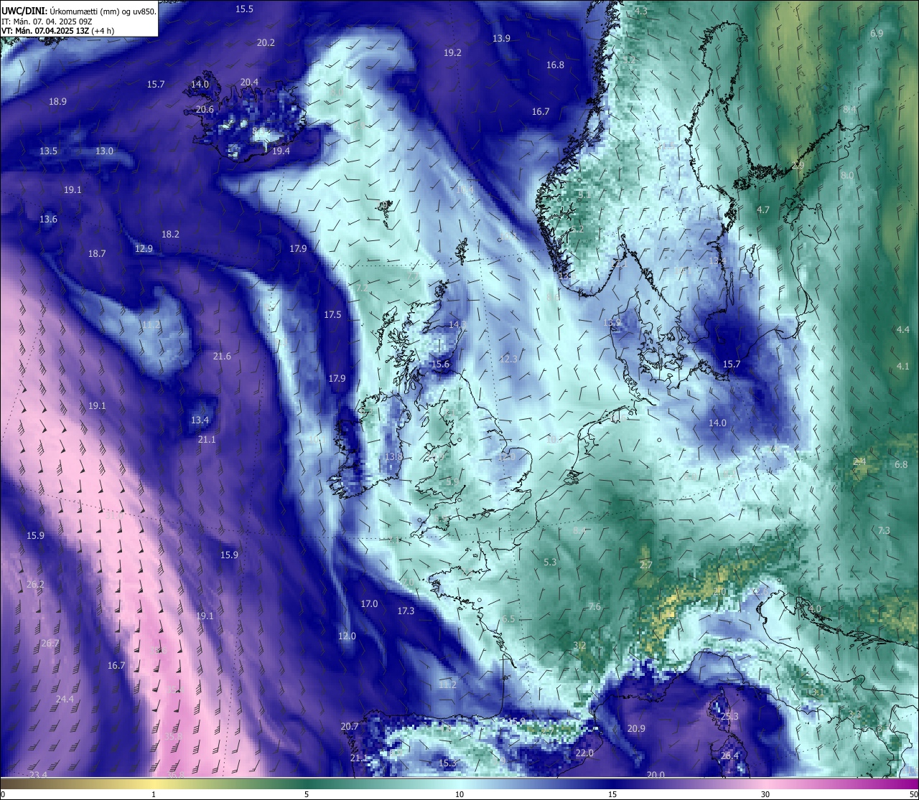
Task: Click the 13.4 value on the map
Action: coord(200,420)
